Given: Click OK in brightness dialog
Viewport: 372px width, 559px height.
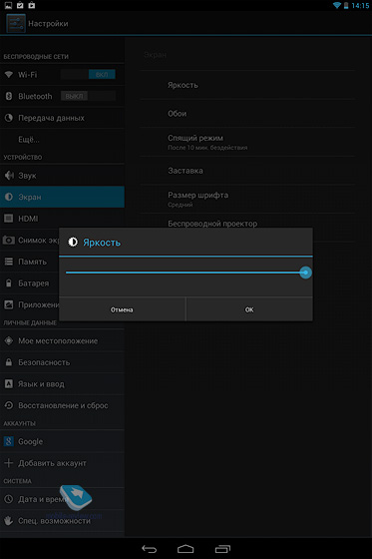Looking at the screenshot, I should coord(249,309).
